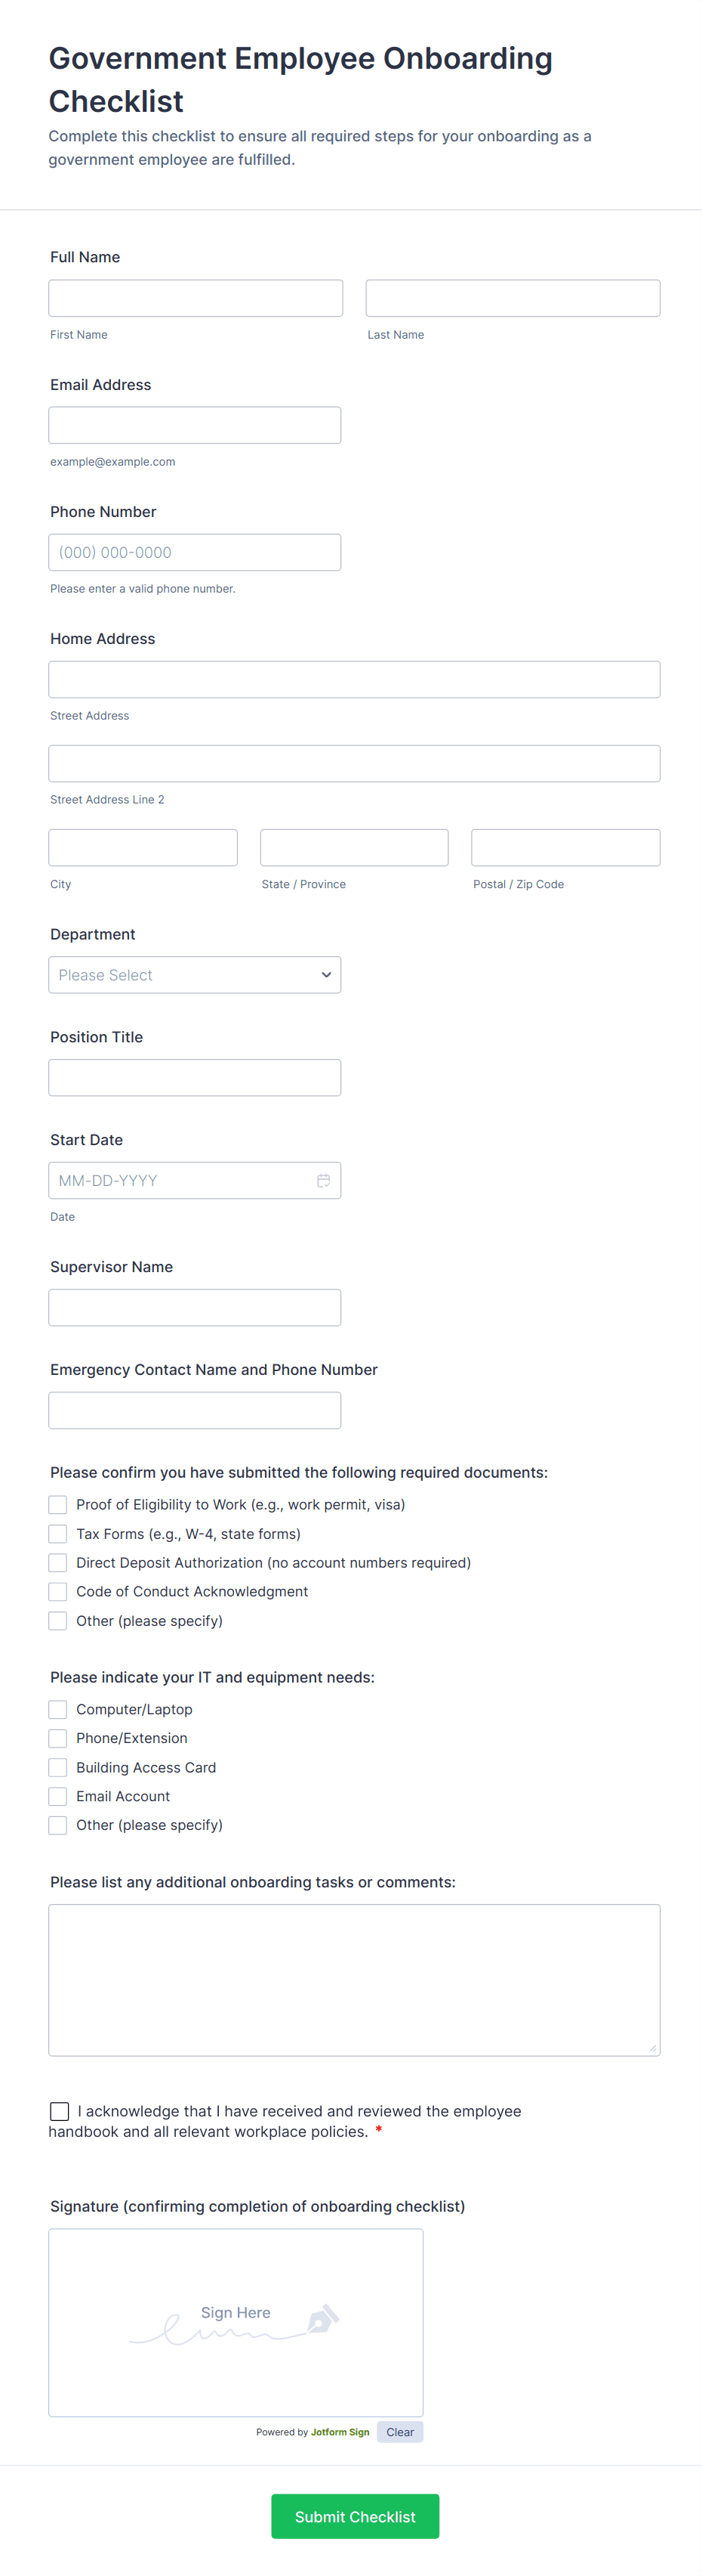
Task: Select Direct Deposit Authorization checkbox
Action: [58, 1563]
